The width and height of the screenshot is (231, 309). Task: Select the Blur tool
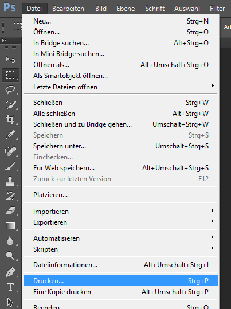coord(10,241)
